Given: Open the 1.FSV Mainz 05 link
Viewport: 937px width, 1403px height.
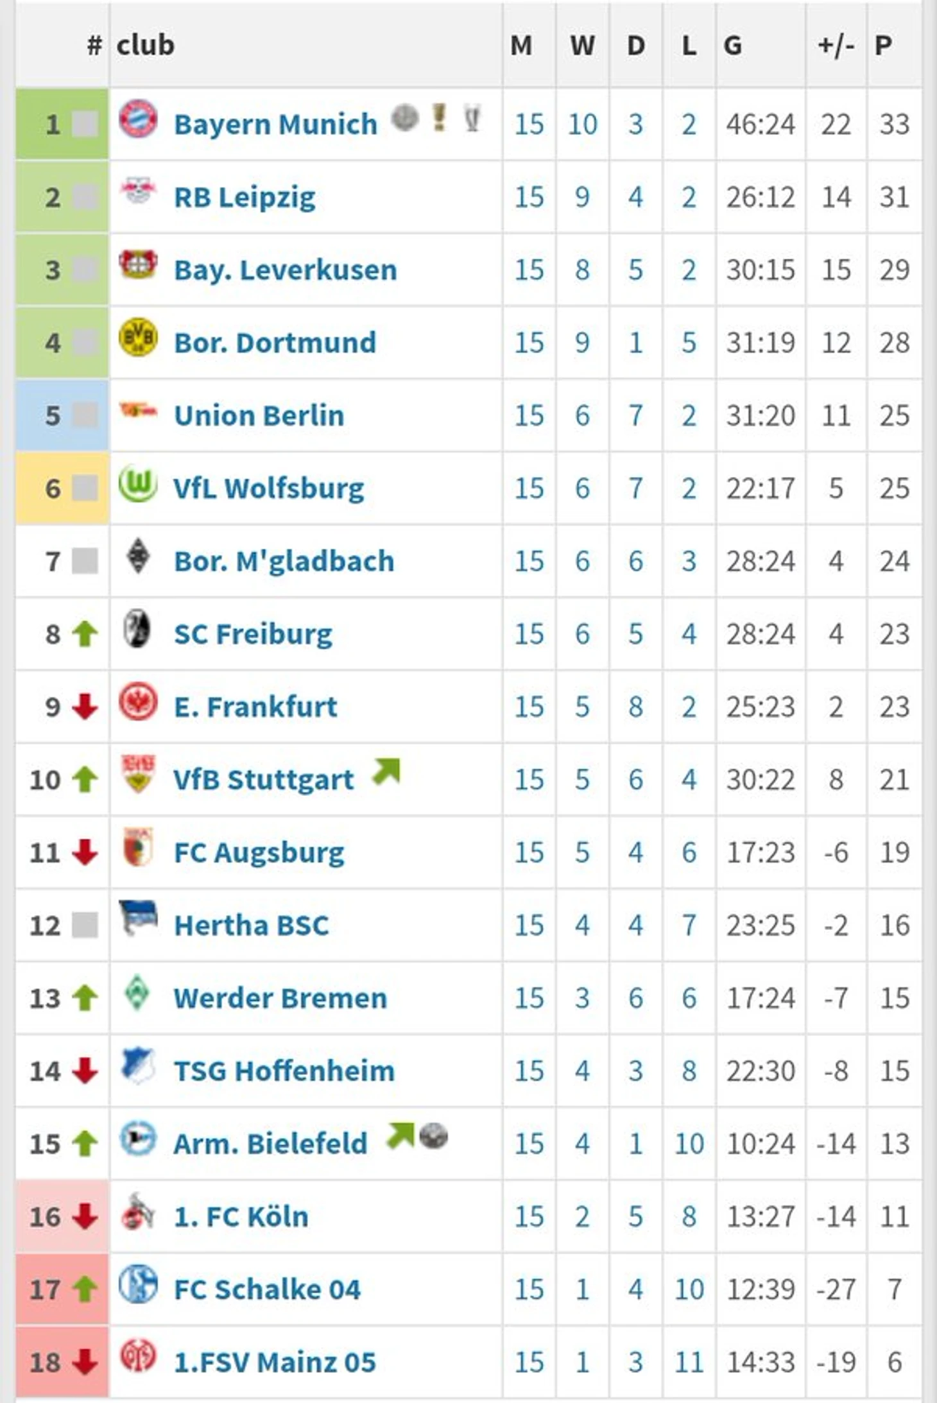Looking at the screenshot, I should pos(275,1362).
